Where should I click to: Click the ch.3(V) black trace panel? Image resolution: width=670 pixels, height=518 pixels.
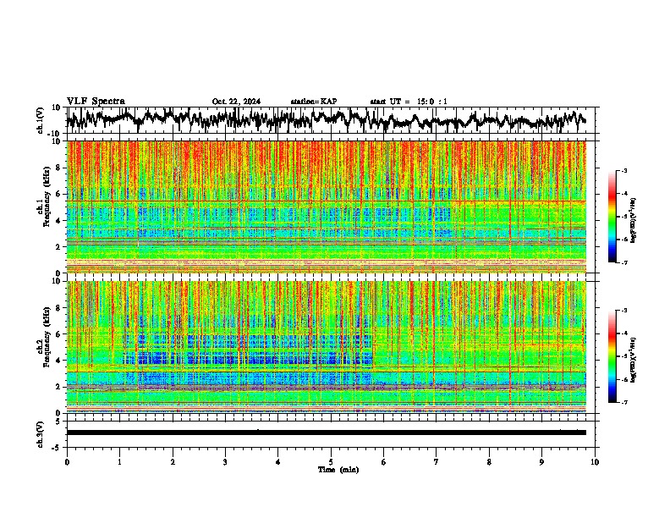pyautogui.click(x=332, y=434)
